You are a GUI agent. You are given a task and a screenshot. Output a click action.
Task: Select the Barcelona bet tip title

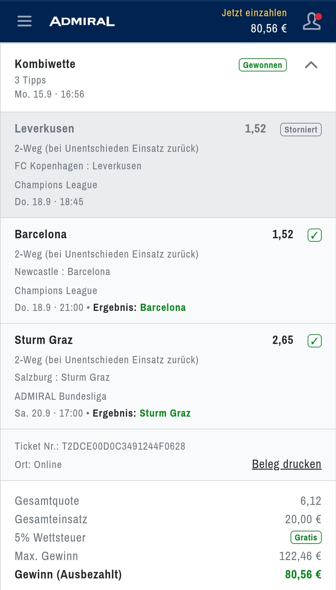coord(41,235)
